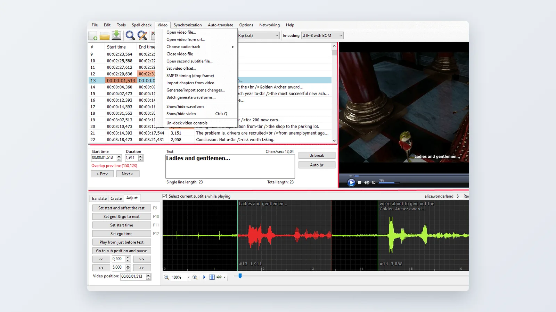Adjust the Video position spinner
The image size is (556, 312).
tap(148, 277)
